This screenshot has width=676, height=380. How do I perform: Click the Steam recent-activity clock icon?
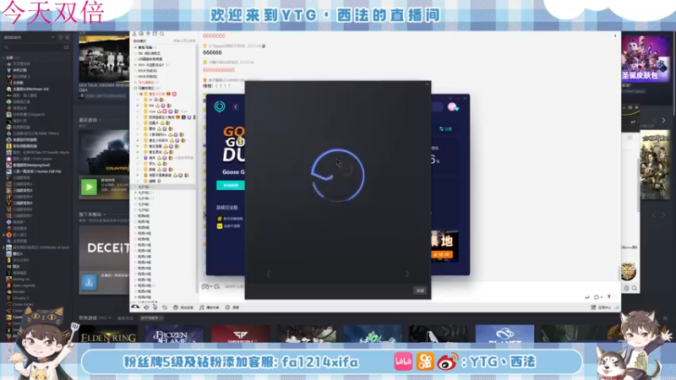coord(60,37)
